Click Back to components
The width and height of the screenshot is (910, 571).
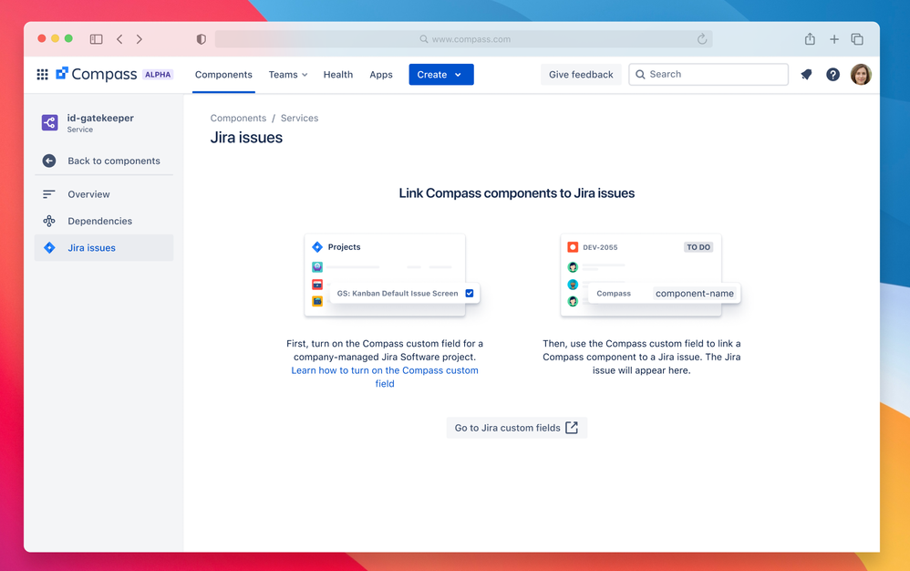pyautogui.click(x=104, y=161)
